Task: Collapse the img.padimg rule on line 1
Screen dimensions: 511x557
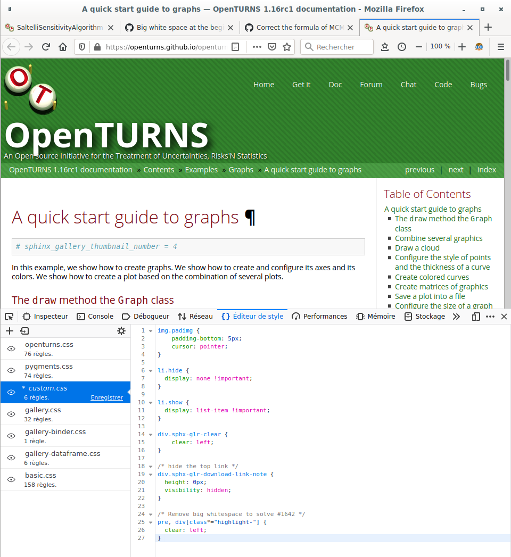Action: pos(150,330)
